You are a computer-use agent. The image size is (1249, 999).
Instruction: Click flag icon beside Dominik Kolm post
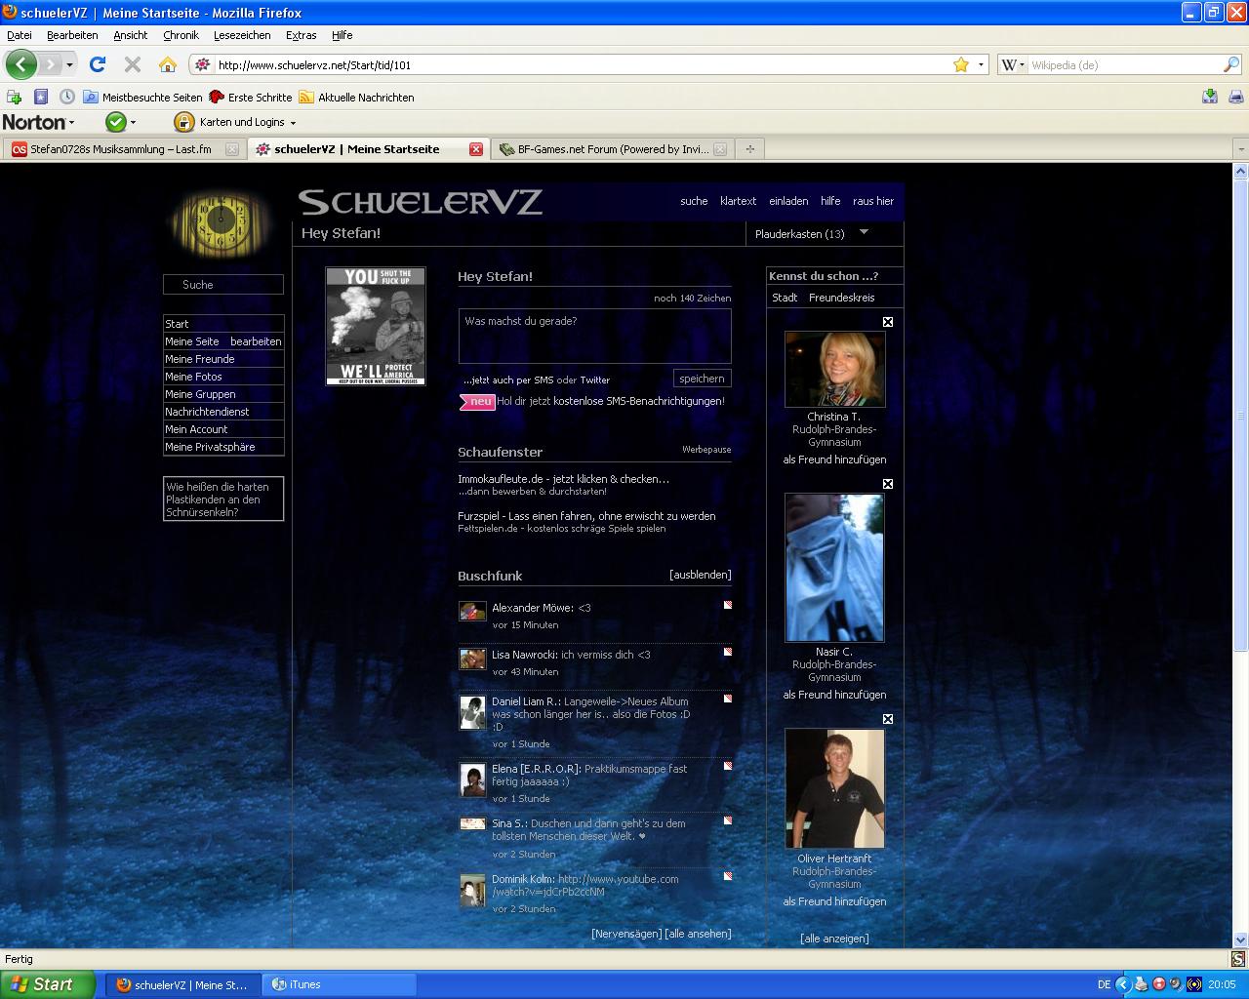(727, 876)
